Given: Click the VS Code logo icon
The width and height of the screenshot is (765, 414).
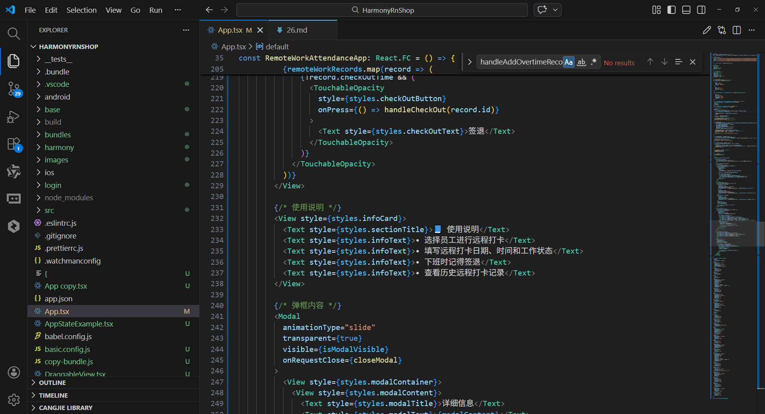Looking at the screenshot, I should pyautogui.click(x=10, y=10).
